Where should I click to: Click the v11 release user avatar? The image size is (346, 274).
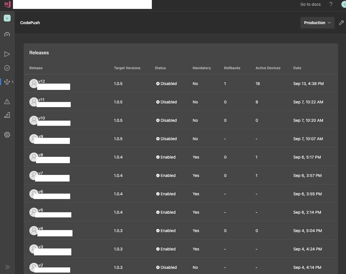(34, 102)
